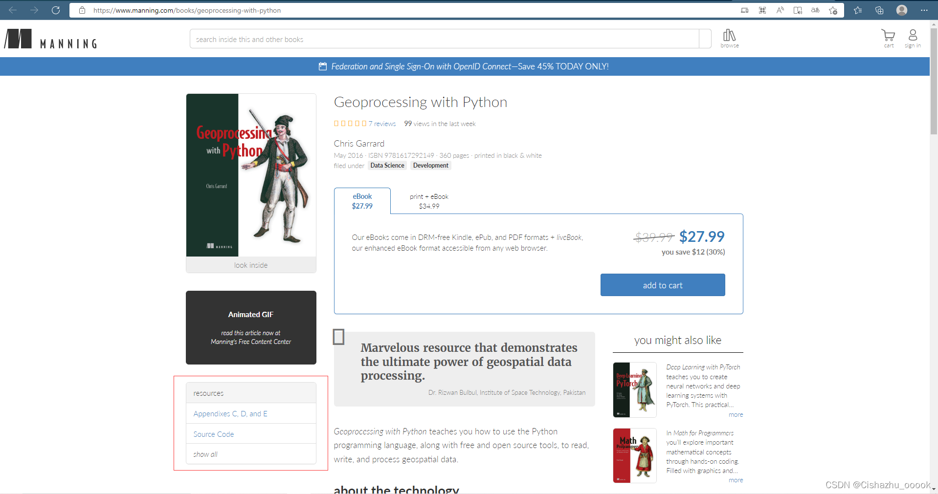Viewport: 938px width, 494px height.
Task: Open the Animated GIF article card
Action: click(x=251, y=327)
